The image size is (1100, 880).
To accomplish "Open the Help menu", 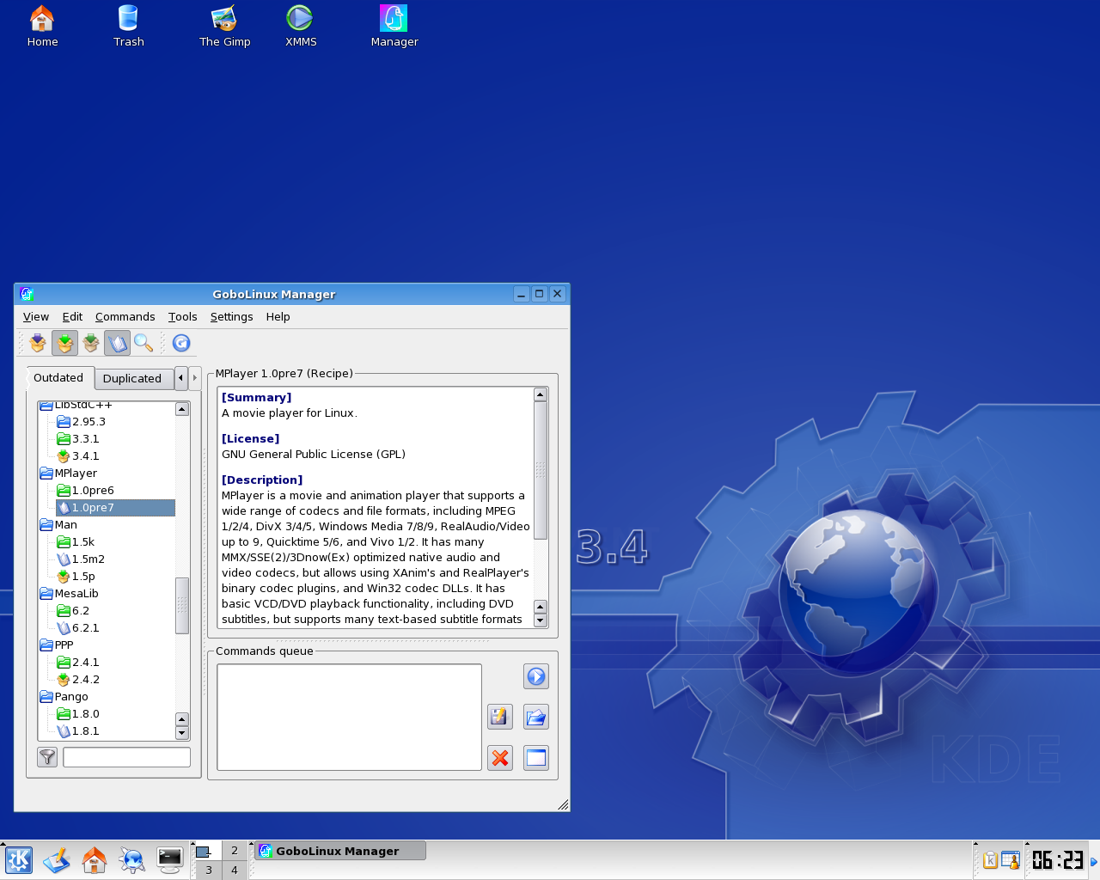I will pos(278,317).
